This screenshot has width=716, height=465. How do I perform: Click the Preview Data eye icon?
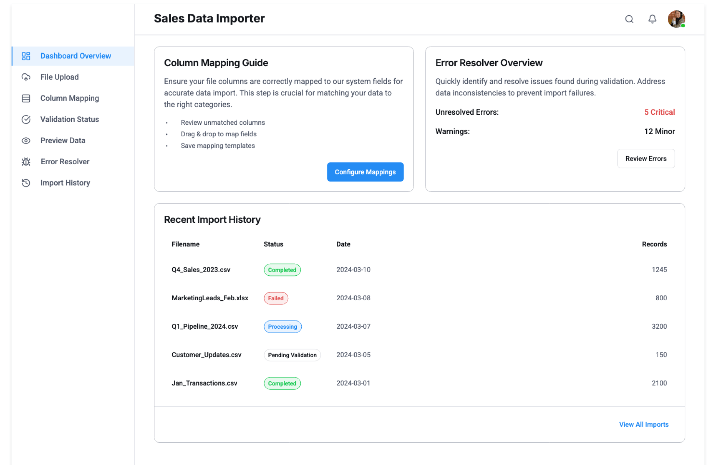pyautogui.click(x=26, y=141)
